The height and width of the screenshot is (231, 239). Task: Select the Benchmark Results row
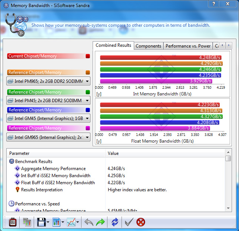(116, 162)
